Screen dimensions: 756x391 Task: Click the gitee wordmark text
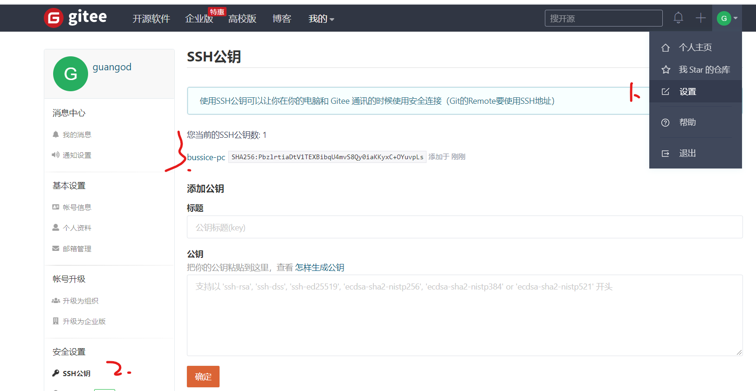coord(88,17)
